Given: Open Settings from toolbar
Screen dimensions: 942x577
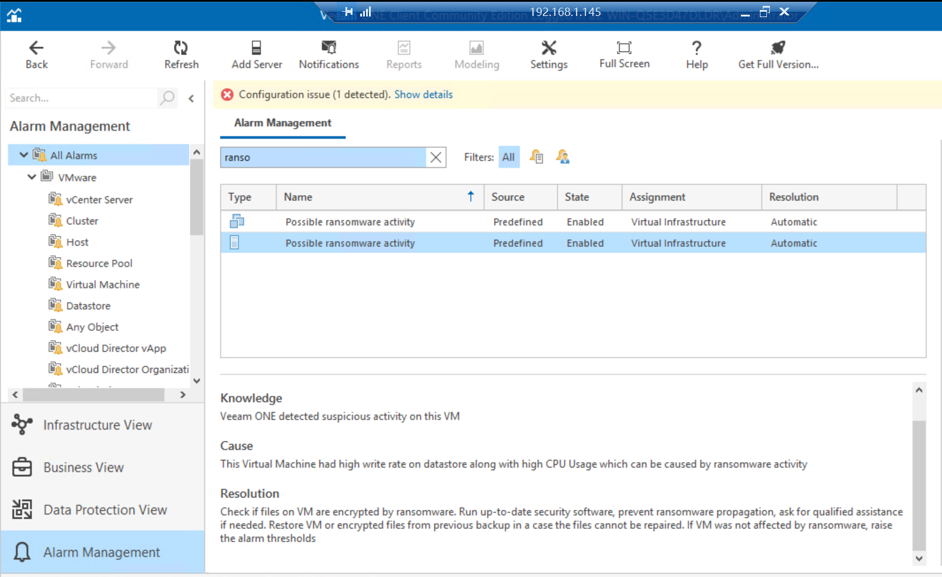Looking at the screenshot, I should pyautogui.click(x=548, y=55).
